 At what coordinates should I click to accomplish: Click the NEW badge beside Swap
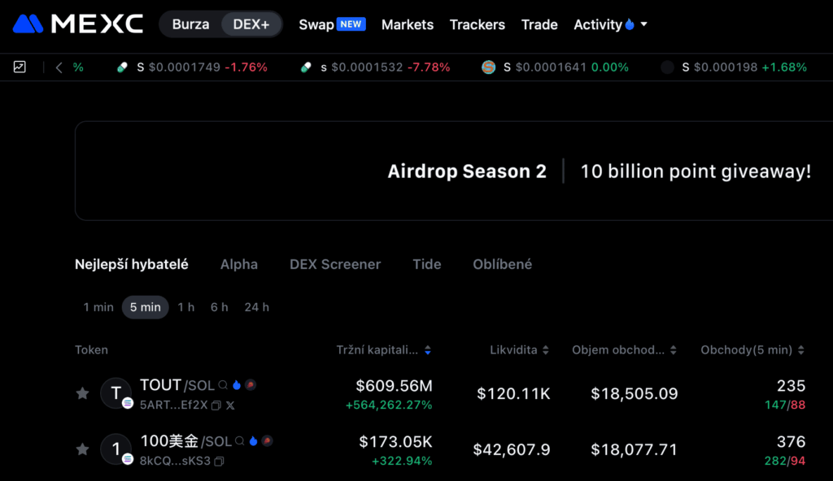click(351, 24)
